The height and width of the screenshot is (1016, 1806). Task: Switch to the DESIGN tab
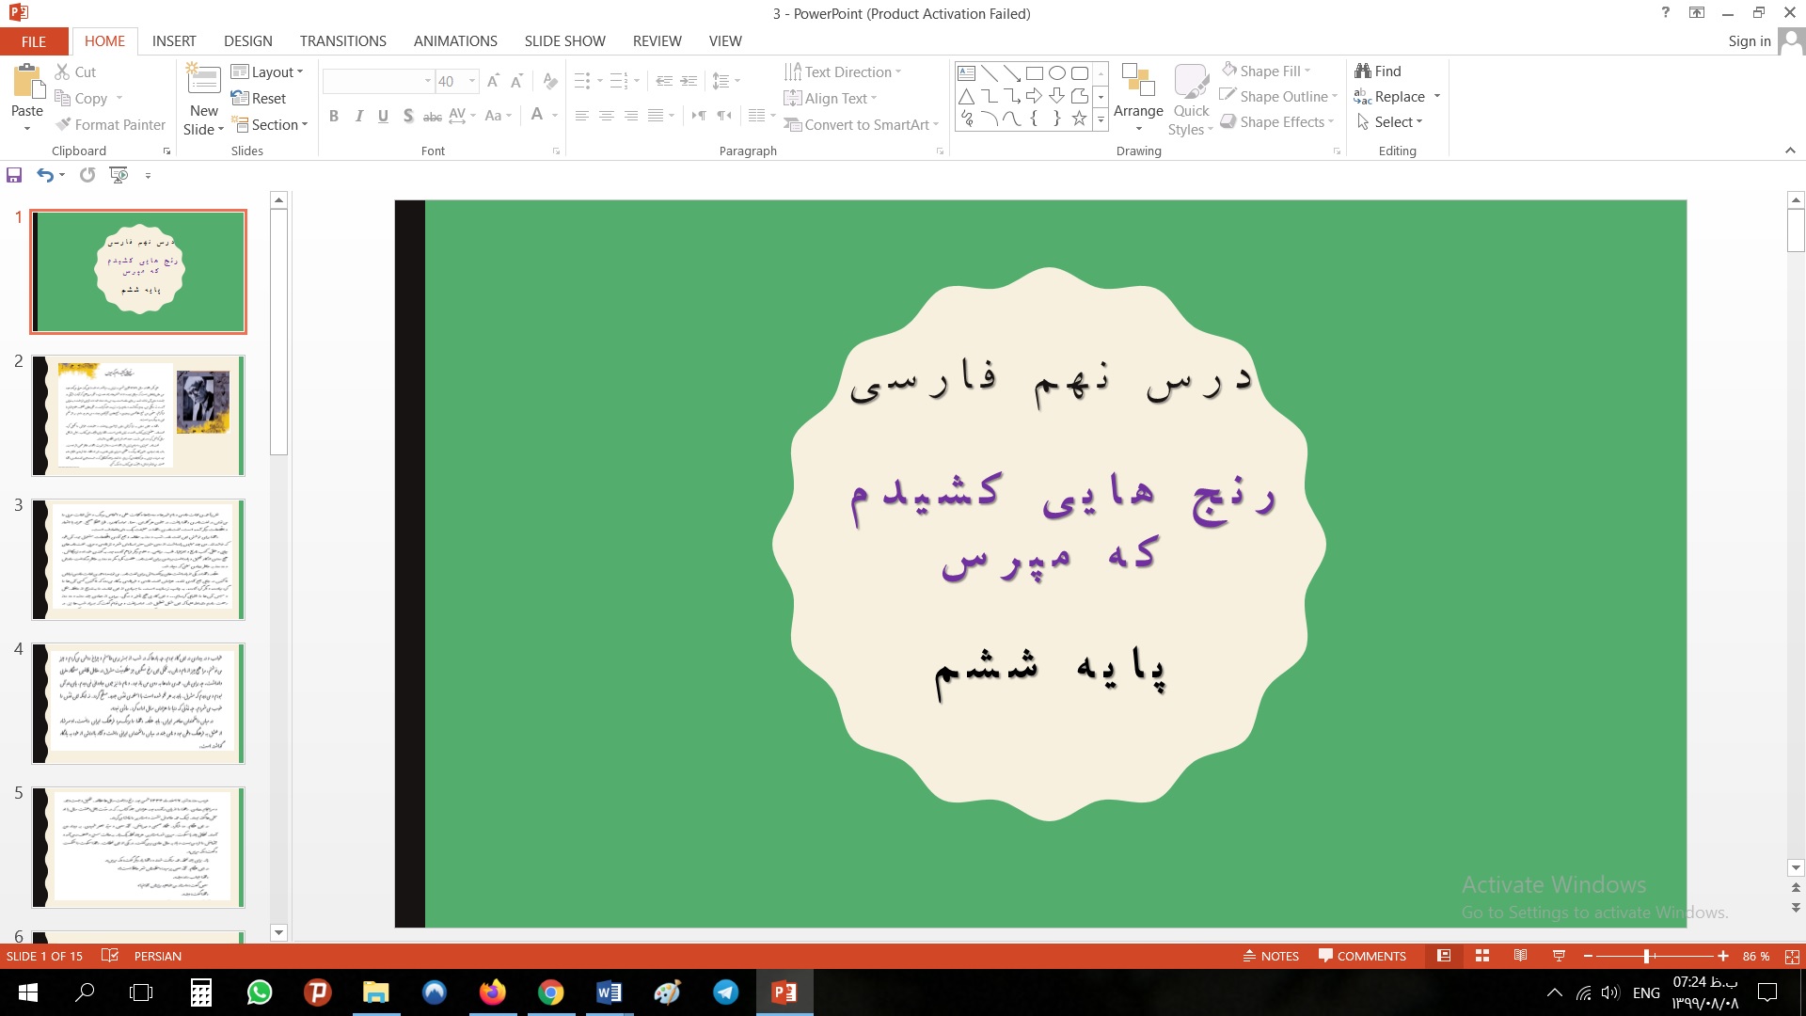(x=248, y=41)
